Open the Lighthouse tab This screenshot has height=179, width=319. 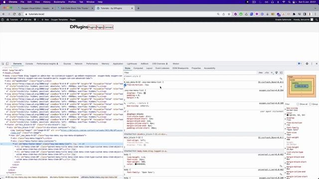click(132, 64)
